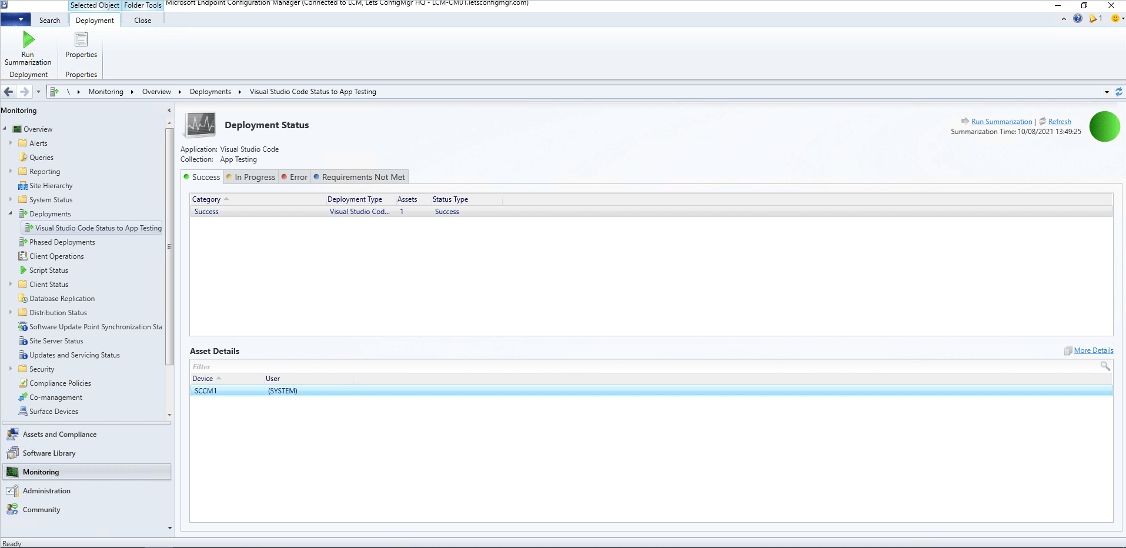Click the Community workspace icon

pyautogui.click(x=12, y=510)
